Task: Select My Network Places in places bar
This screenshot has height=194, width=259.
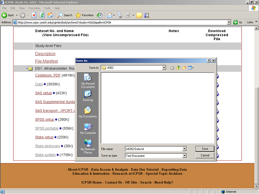Action: tap(88, 146)
